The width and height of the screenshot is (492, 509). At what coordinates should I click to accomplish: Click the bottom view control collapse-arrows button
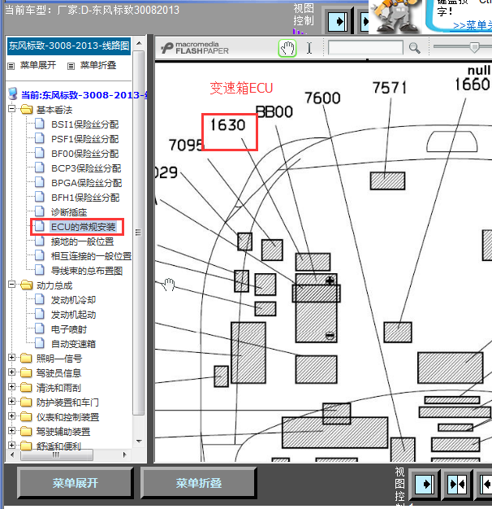(x=457, y=485)
